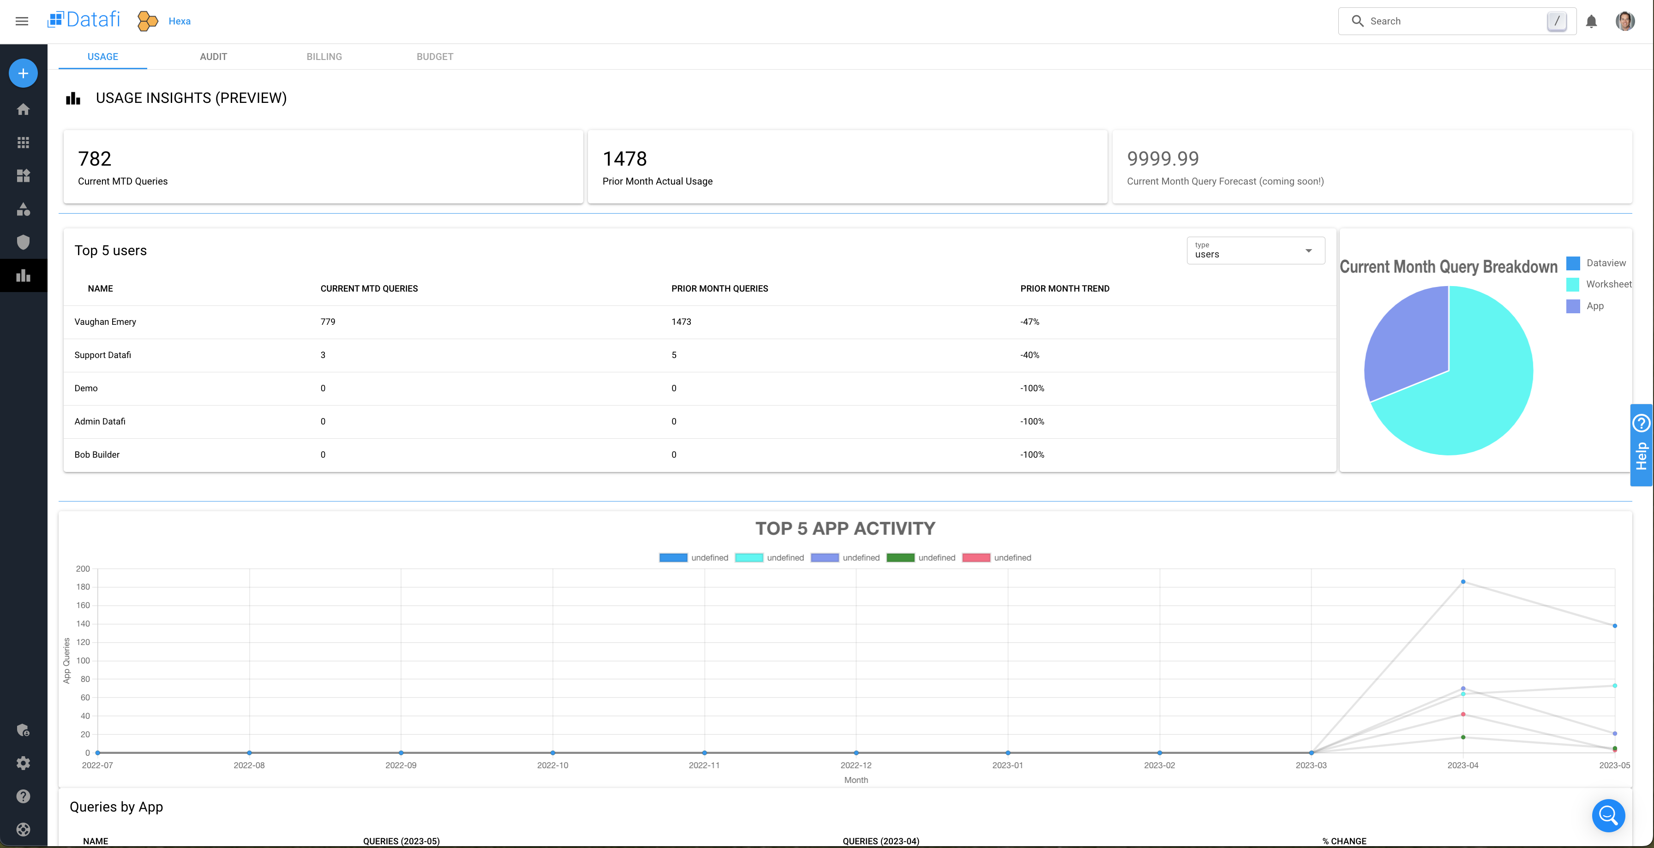The height and width of the screenshot is (848, 1654).
Task: Click the blue plus create button
Action: [x=23, y=73]
